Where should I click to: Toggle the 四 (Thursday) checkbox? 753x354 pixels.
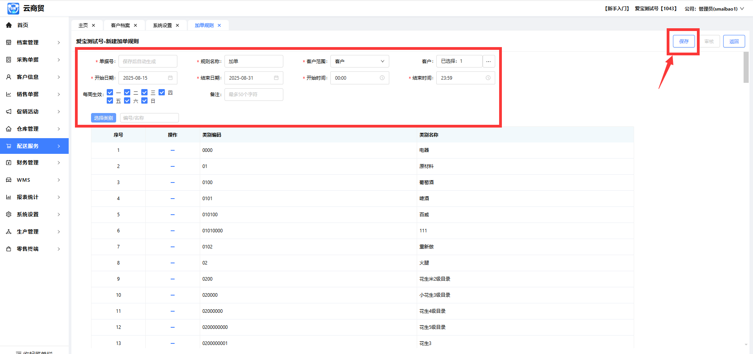(x=162, y=93)
